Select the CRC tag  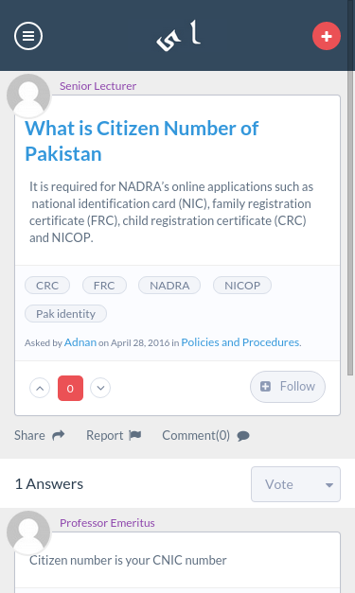47,286
